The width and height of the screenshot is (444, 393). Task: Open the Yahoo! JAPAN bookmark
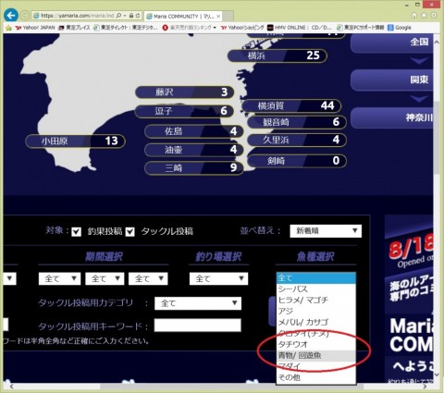click(x=35, y=28)
